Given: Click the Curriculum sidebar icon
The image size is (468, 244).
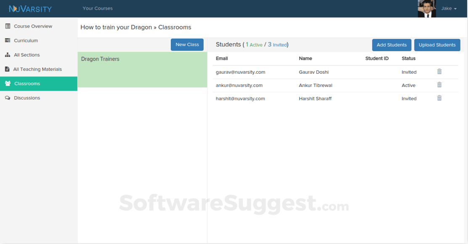Looking at the screenshot, I should [8, 40].
